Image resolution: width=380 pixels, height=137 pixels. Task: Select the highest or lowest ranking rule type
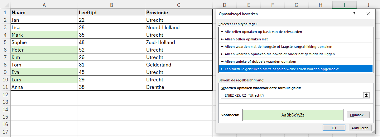coord(278,47)
